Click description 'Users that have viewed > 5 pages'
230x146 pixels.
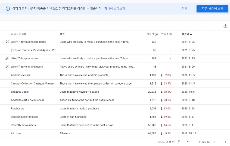click(x=79, y=92)
